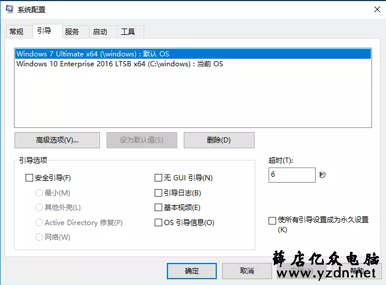Click the 设为默认值(S) button
Viewport: 386px width, 285px height.
[x=141, y=140]
